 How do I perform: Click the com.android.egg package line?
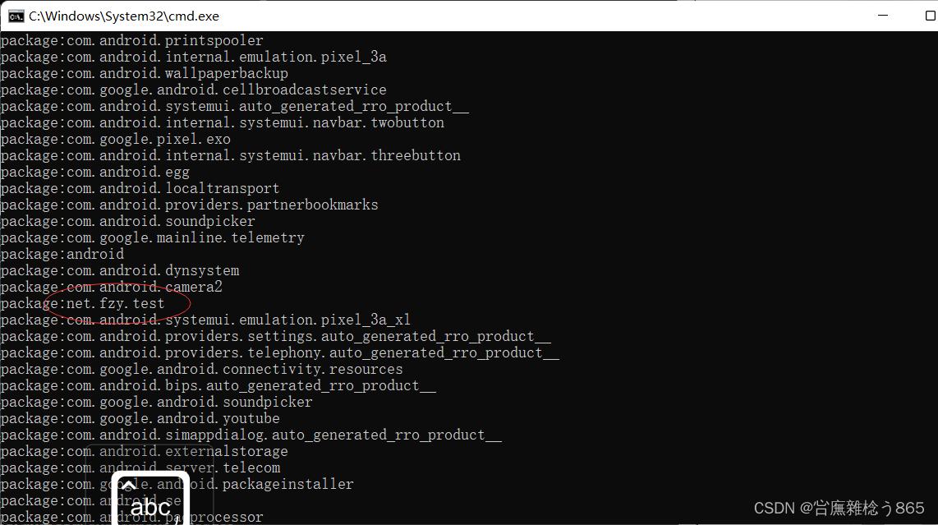coord(94,172)
